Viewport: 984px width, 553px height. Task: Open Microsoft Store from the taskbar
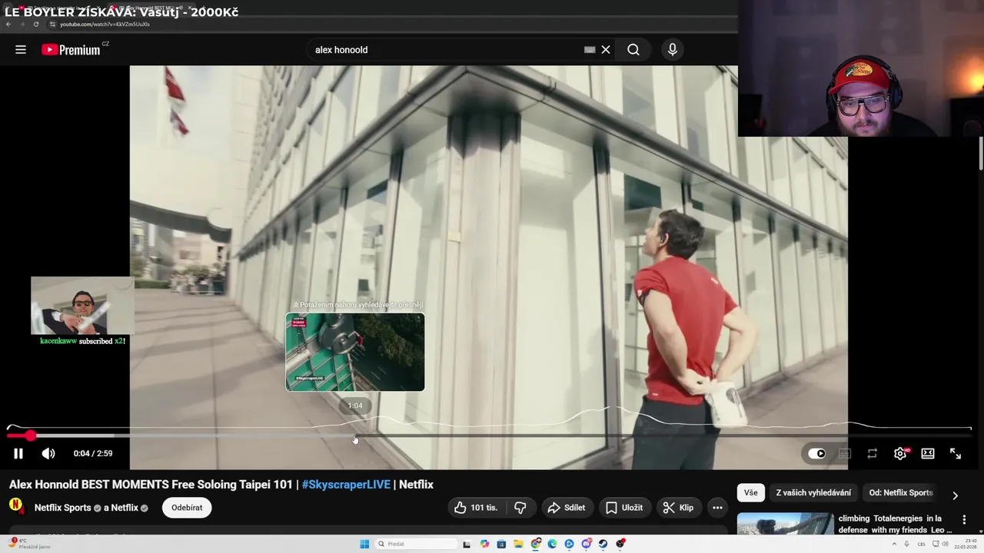(x=501, y=544)
